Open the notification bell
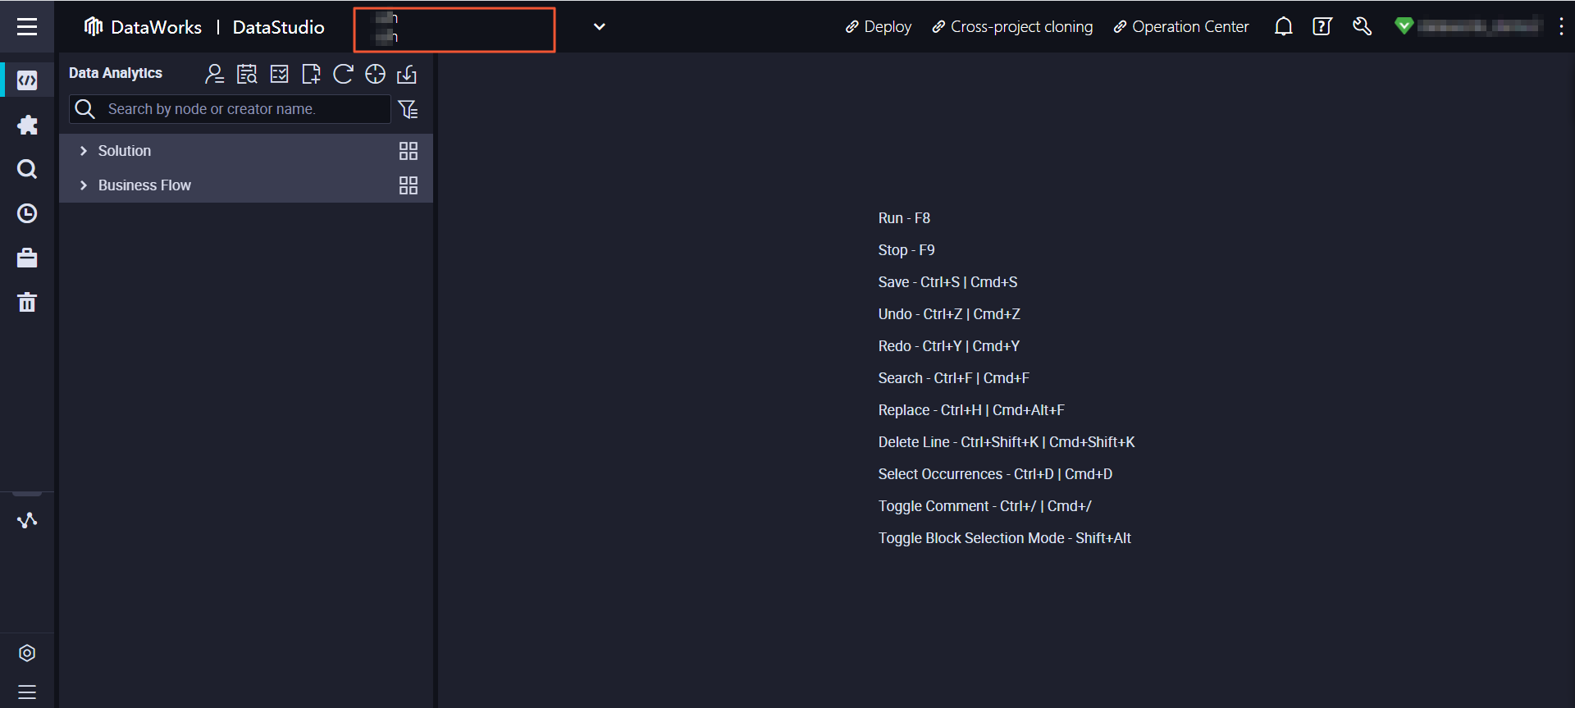The image size is (1575, 708). (x=1283, y=27)
